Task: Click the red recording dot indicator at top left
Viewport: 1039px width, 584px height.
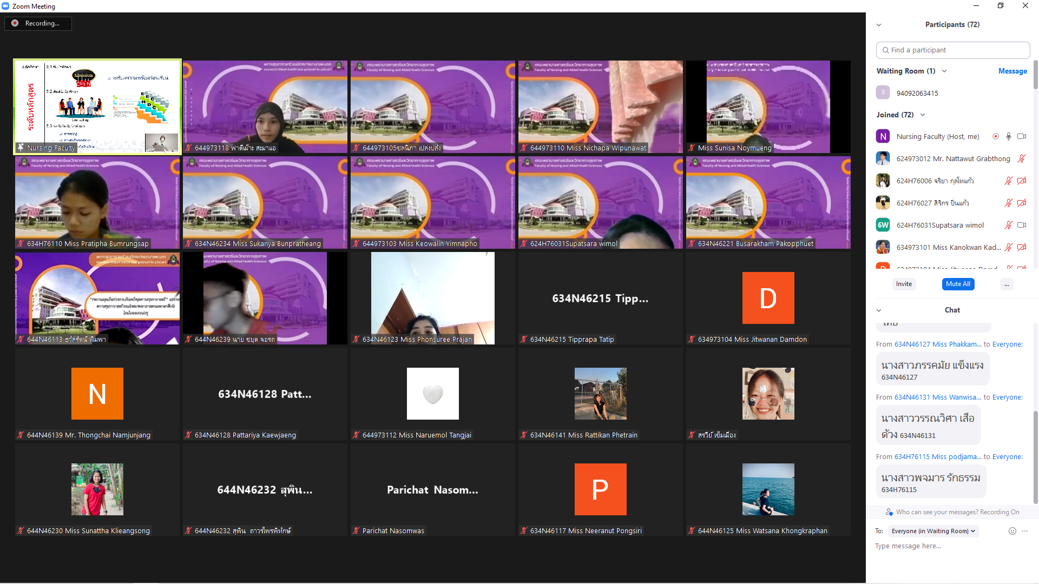Action: tap(15, 23)
